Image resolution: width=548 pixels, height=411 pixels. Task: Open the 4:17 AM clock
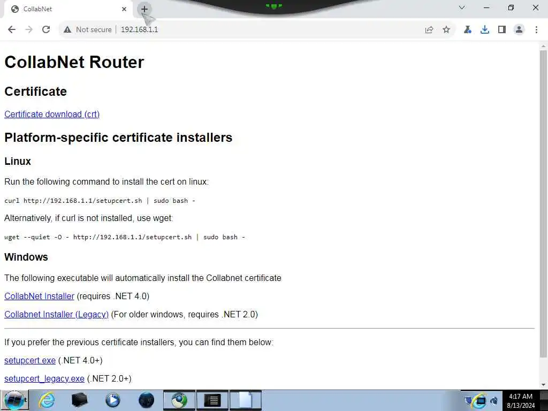coord(521,401)
